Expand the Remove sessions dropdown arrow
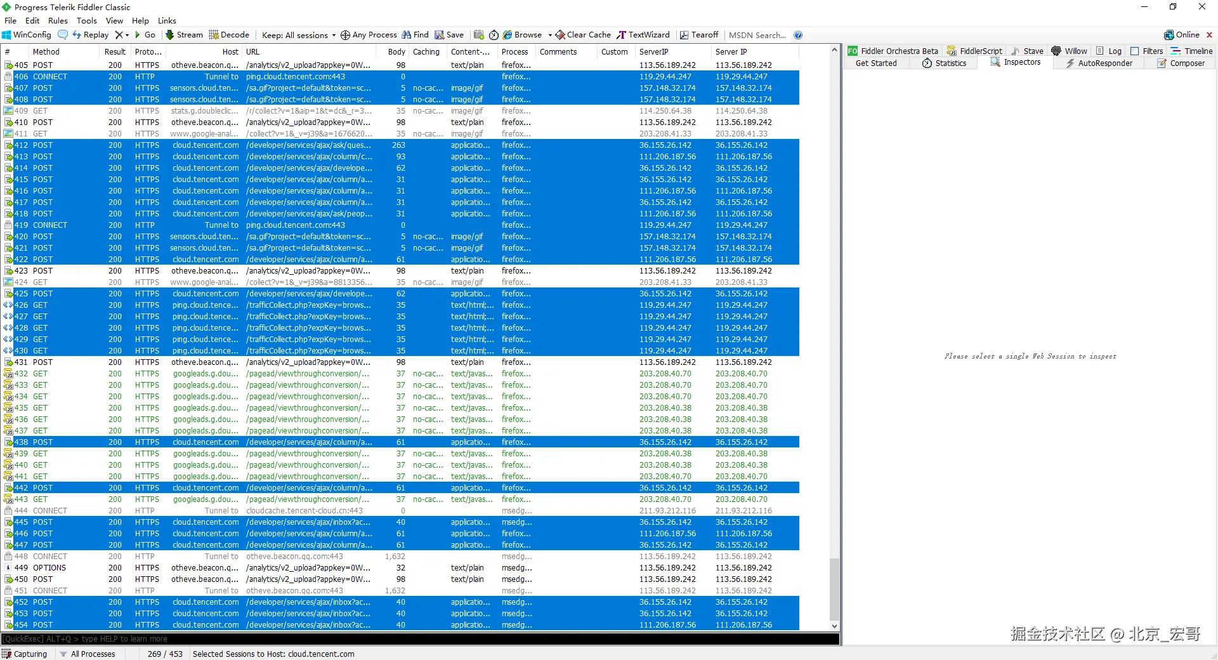The image size is (1218, 660). (x=127, y=35)
